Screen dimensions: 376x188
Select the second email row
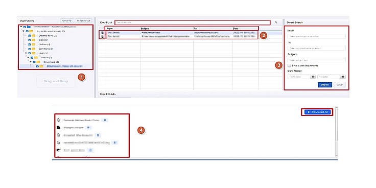pyautogui.click(x=182, y=37)
